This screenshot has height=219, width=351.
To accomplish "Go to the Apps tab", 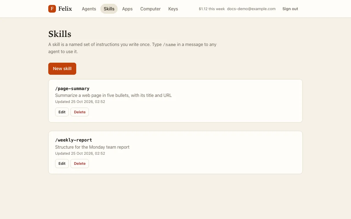I will pos(127,9).
